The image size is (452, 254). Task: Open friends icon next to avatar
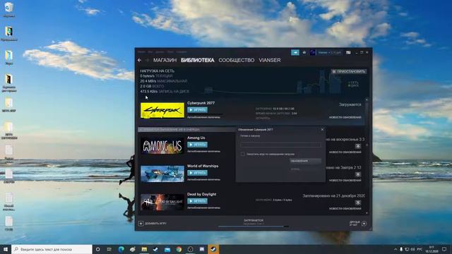pyautogui.click(x=304, y=52)
